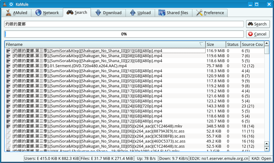Open the Preference tab
274x163 pixels.
coord(210,13)
